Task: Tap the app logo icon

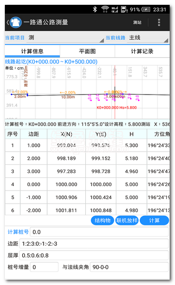Action: [x=16, y=22]
